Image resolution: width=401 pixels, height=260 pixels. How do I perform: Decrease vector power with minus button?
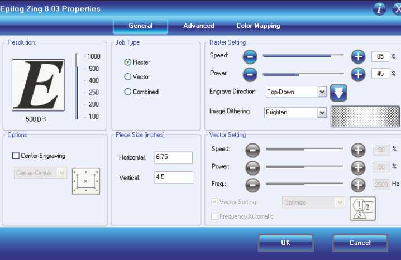[252, 168]
